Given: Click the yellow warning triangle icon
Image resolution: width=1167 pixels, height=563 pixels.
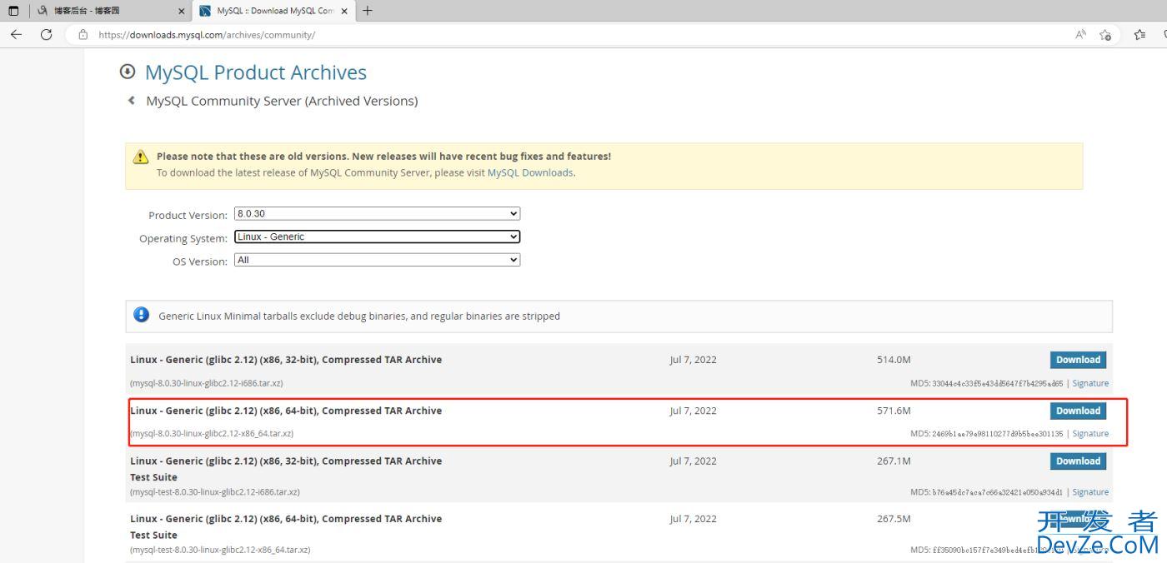Looking at the screenshot, I should [141, 157].
